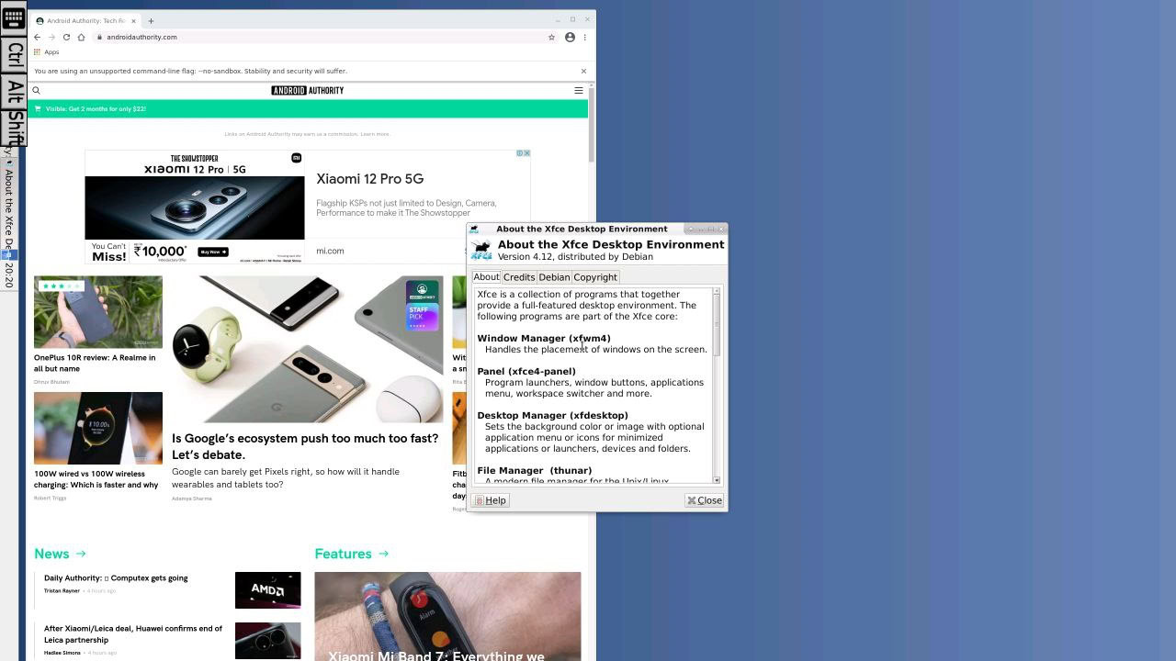Open the Android Authority hamburger menu

click(578, 90)
